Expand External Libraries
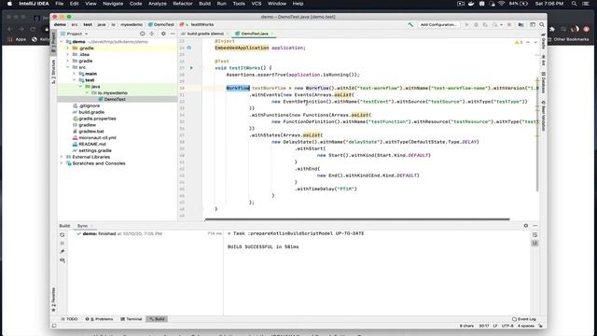This screenshot has width=597, height=336. [x=62, y=157]
